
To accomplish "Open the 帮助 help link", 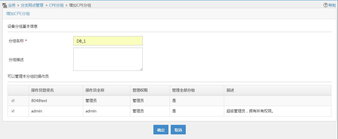I will point(332,5).
